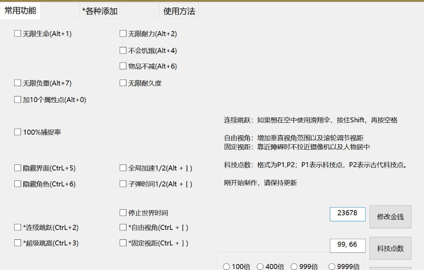424x270 pixels.
Task: Check the 无限耐久度 option
Action: click(x=123, y=83)
